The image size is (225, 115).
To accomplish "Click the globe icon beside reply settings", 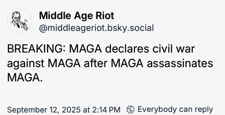I will [x=130, y=109].
